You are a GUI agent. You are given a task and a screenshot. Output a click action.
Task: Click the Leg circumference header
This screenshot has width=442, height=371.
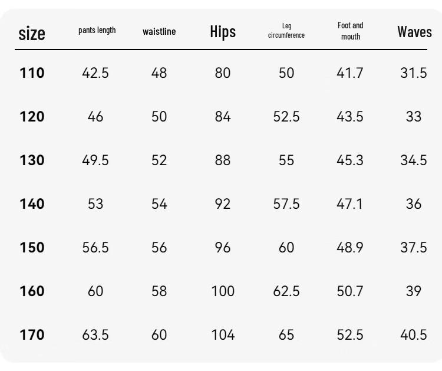click(x=286, y=31)
